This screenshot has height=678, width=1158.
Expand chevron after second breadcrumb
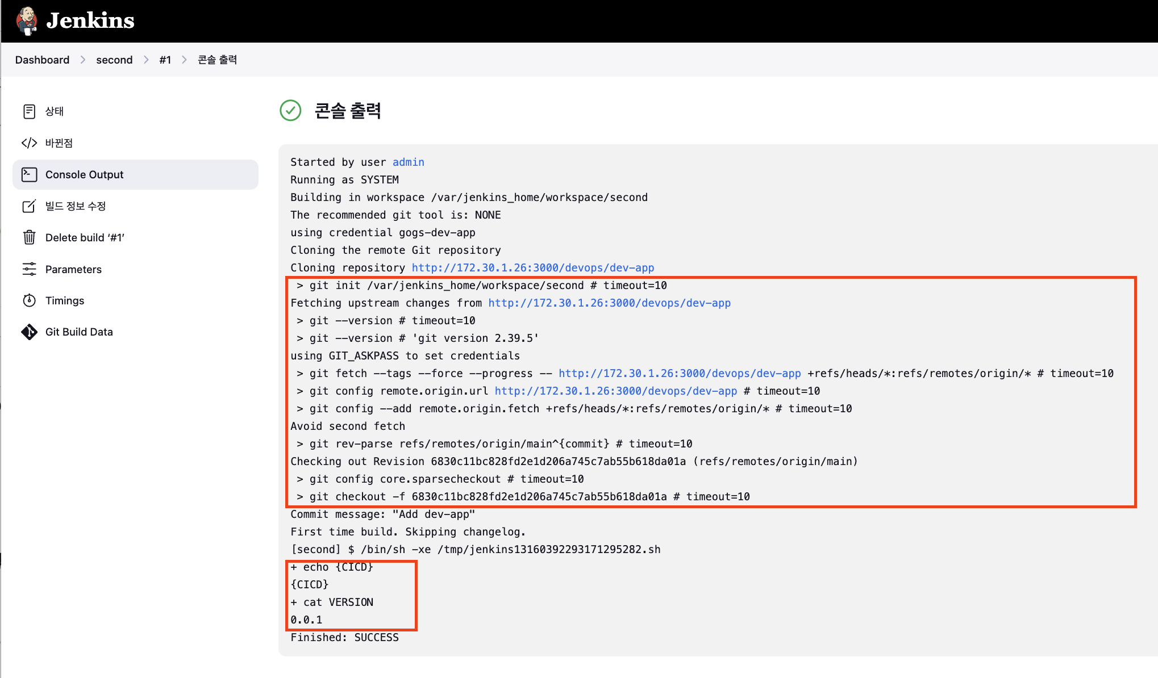coord(146,60)
